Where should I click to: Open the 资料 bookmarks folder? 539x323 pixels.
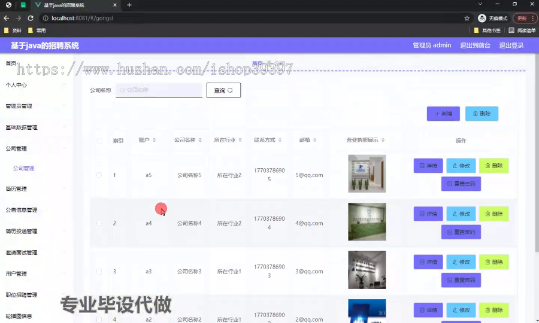tap(13, 31)
